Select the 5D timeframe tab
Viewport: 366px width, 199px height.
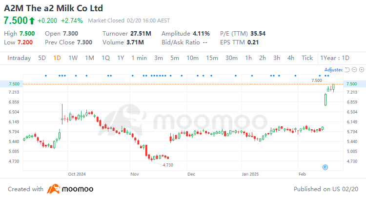(x=42, y=58)
